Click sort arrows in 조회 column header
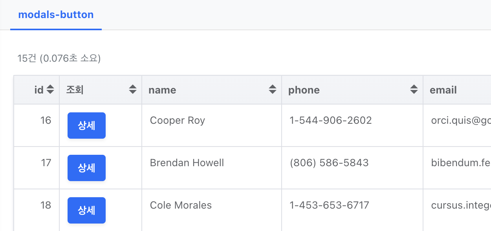491x231 pixels. (133, 90)
